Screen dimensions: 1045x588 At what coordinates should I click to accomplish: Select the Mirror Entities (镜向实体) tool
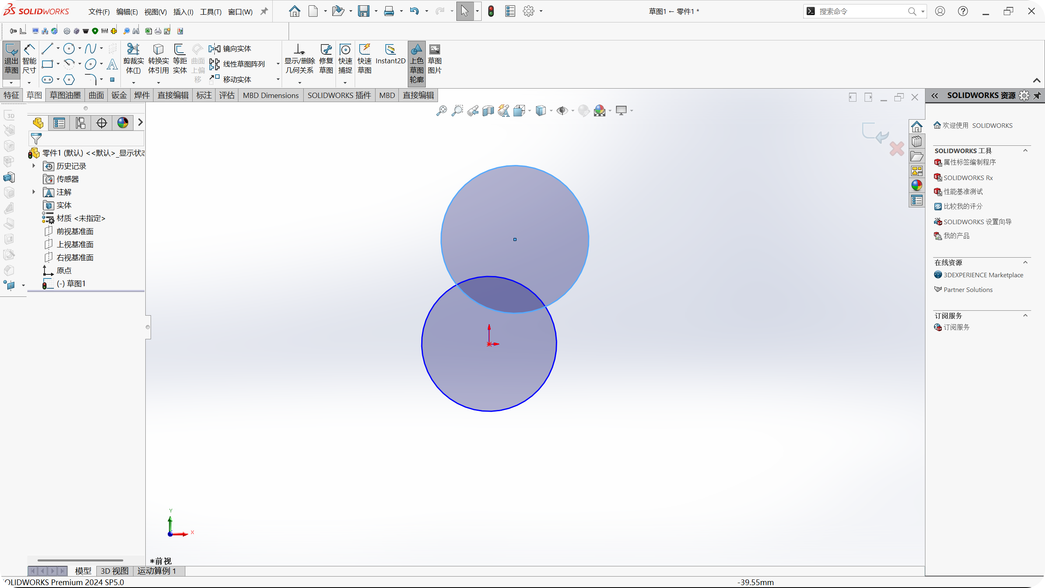point(231,49)
